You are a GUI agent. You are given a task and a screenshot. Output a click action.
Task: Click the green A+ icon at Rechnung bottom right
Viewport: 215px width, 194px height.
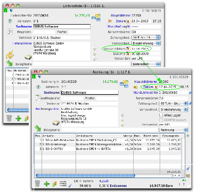(x=184, y=180)
